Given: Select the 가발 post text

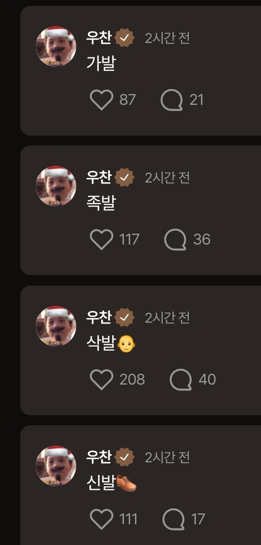Looking at the screenshot, I should pyautogui.click(x=101, y=63).
